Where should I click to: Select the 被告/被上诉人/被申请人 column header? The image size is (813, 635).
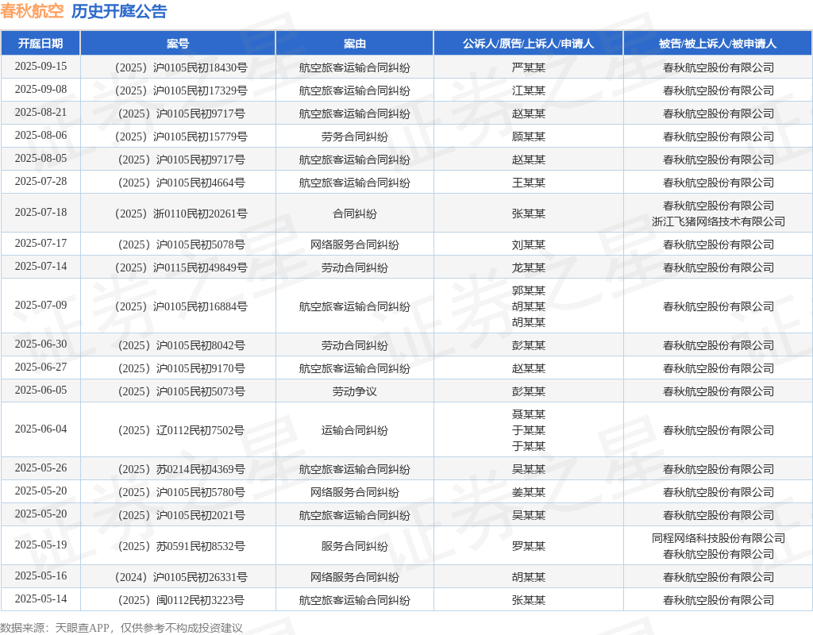[x=718, y=44]
